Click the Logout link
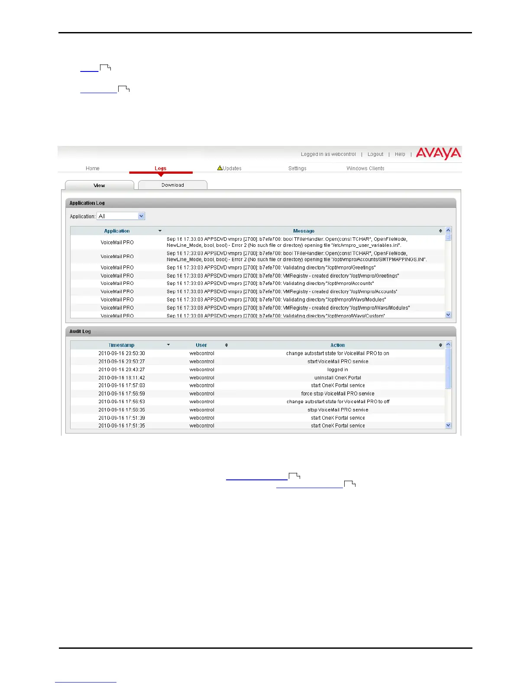Image resolution: width=530 pixels, height=686 pixels. pyautogui.click(x=375, y=154)
